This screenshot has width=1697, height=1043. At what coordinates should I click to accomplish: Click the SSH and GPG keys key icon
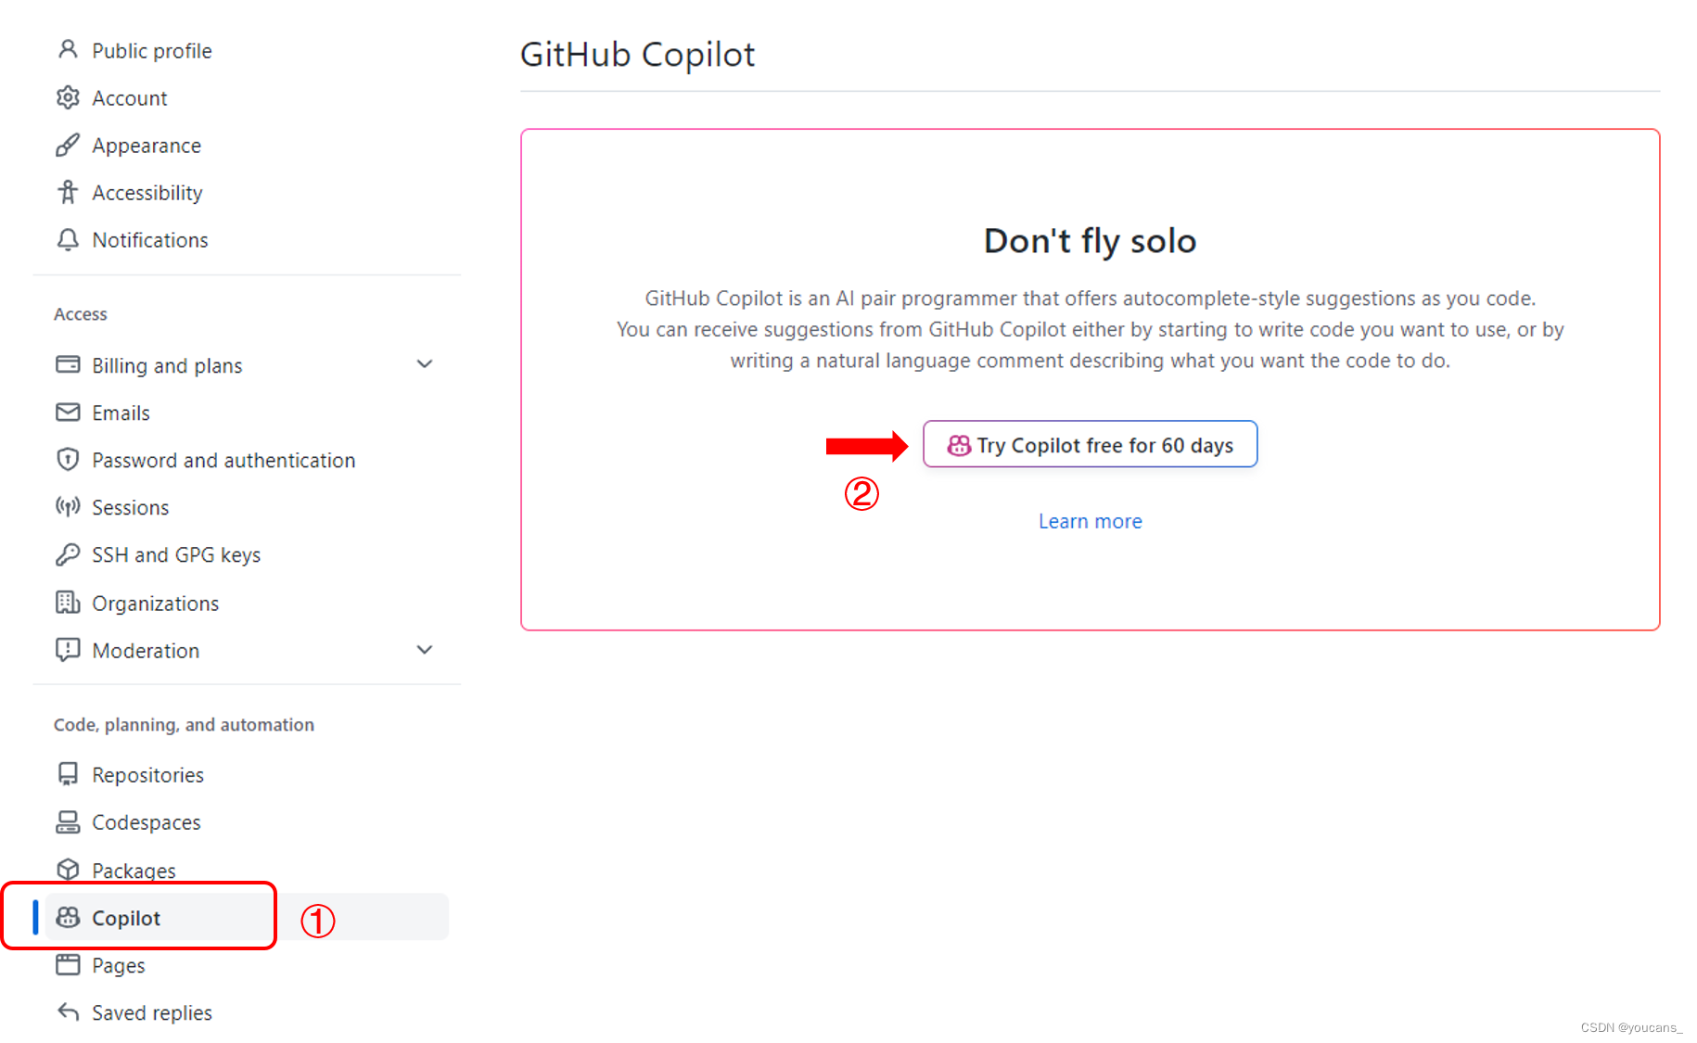coord(68,554)
